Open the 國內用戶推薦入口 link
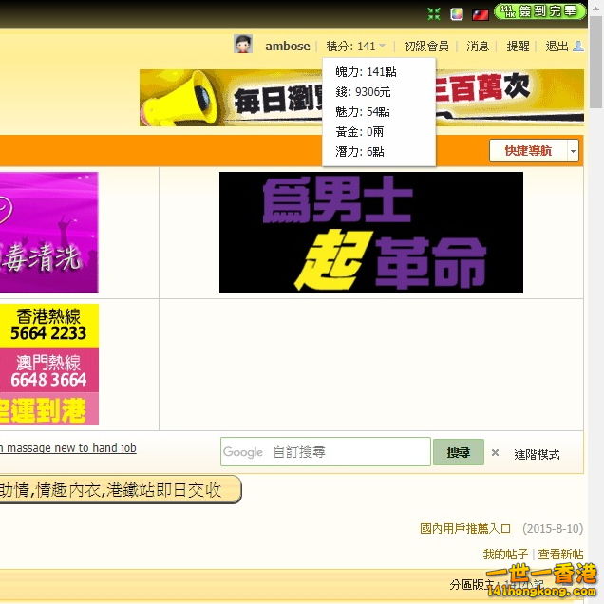Viewport: 604px width, 604px height. pos(465,528)
